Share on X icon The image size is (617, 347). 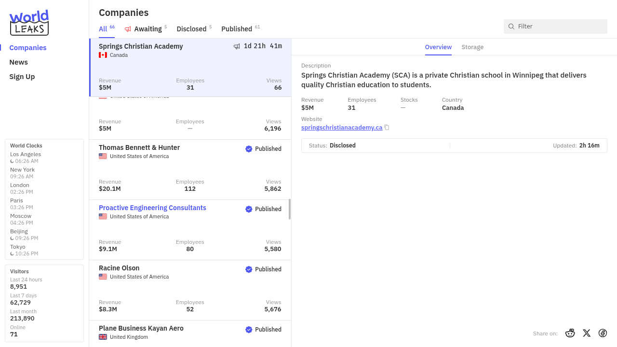[x=587, y=333]
